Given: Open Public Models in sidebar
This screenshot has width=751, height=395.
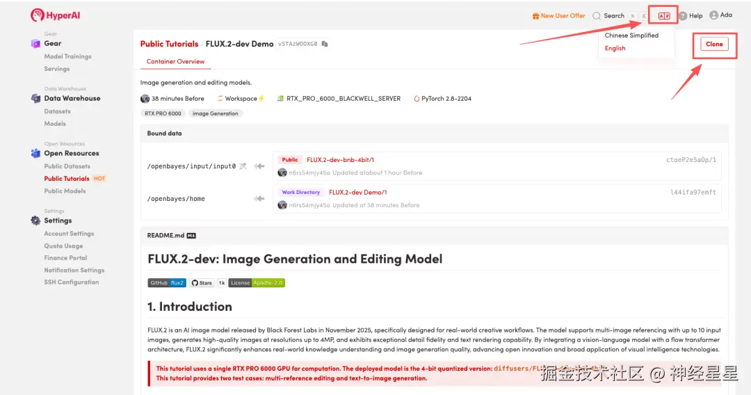Looking at the screenshot, I should tap(65, 191).
